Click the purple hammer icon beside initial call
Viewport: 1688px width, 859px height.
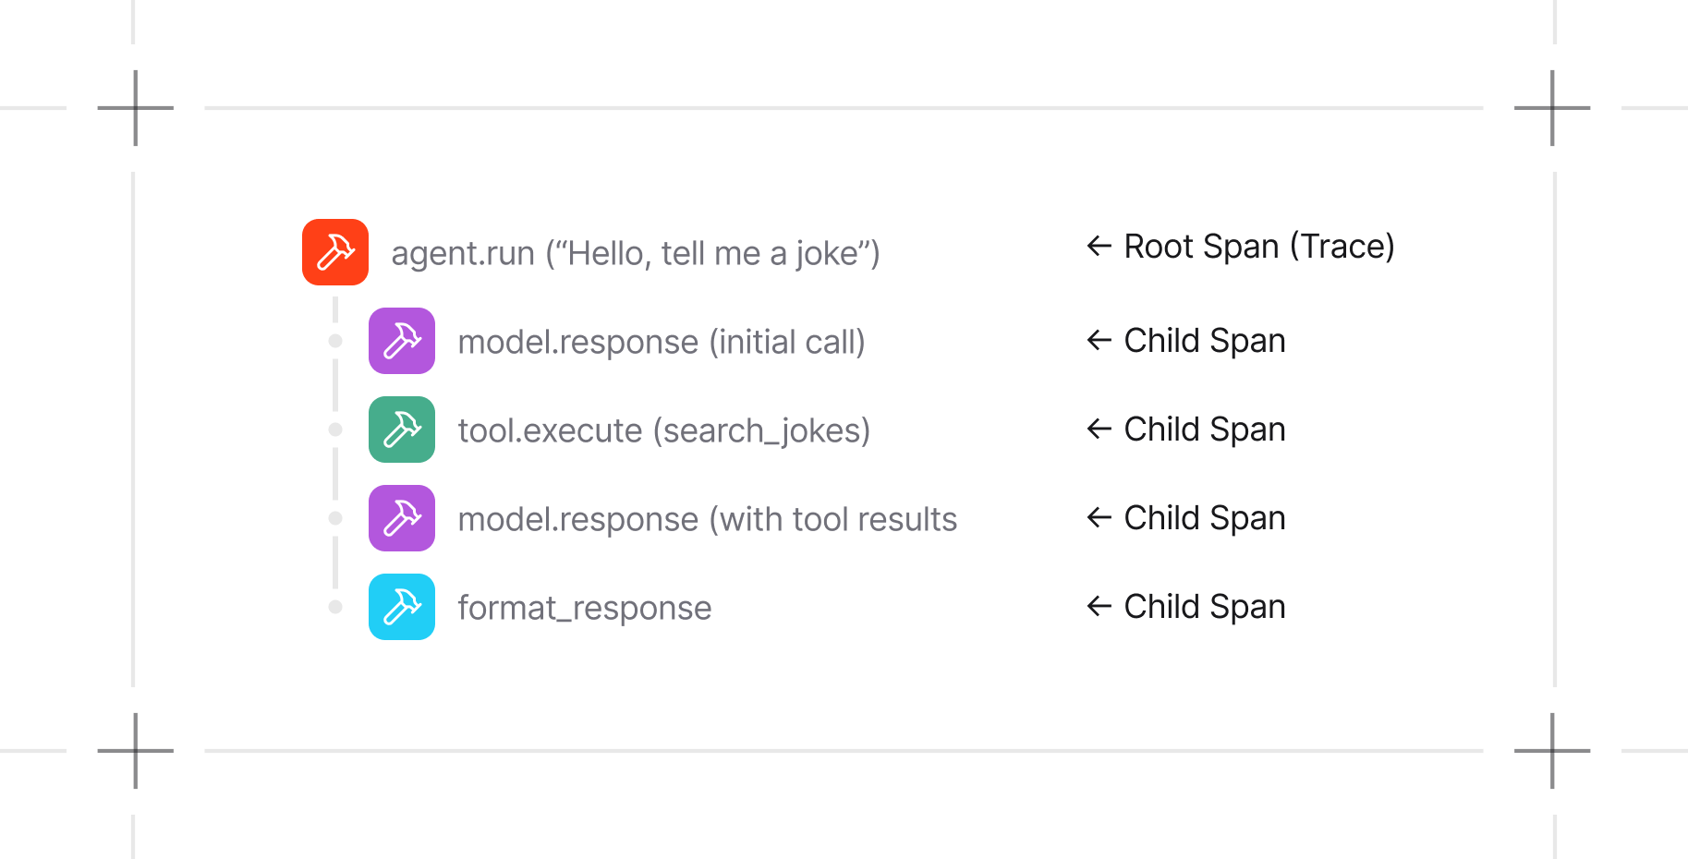point(402,341)
